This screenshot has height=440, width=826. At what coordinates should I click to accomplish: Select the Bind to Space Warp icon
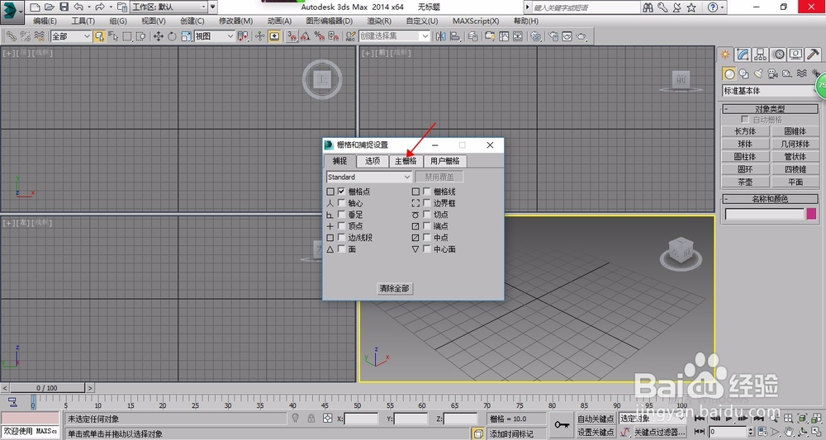(39, 36)
